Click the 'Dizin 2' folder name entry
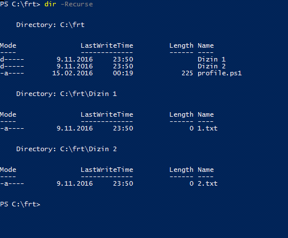This screenshot has height=238, width=288. pyautogui.click(x=211, y=66)
